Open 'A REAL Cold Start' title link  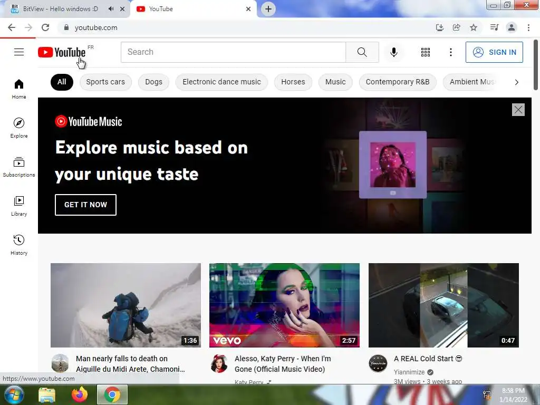click(428, 359)
